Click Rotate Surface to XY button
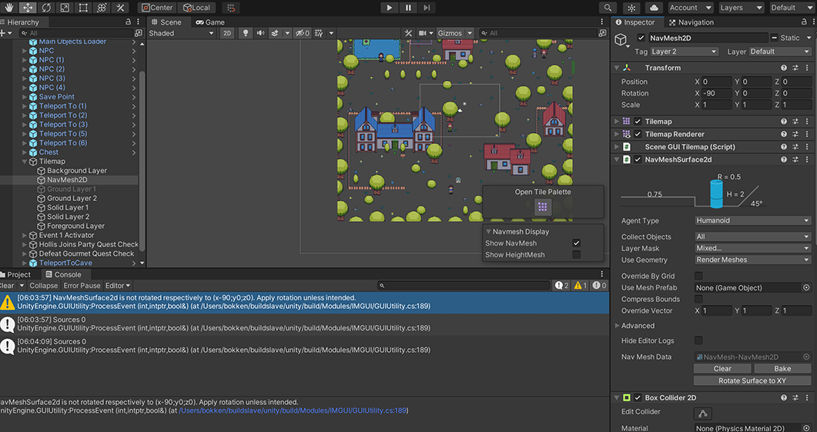 (x=752, y=380)
